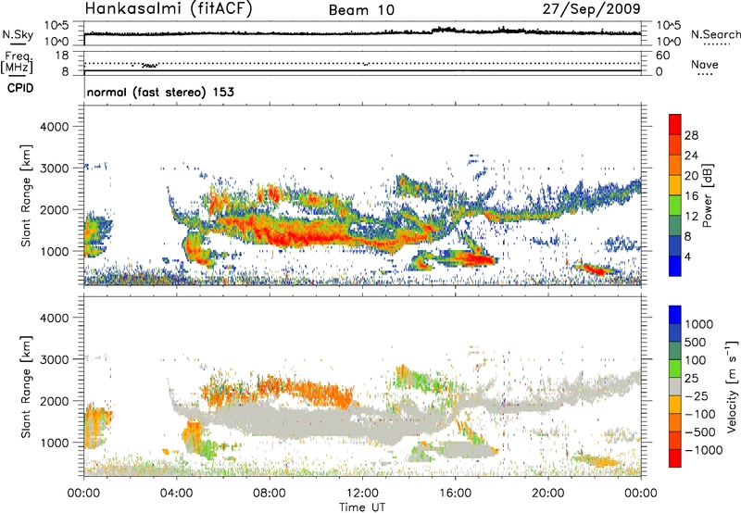741x513 pixels.
Task: Click the '−500' value on velocity colorbar
Action: click(700, 432)
